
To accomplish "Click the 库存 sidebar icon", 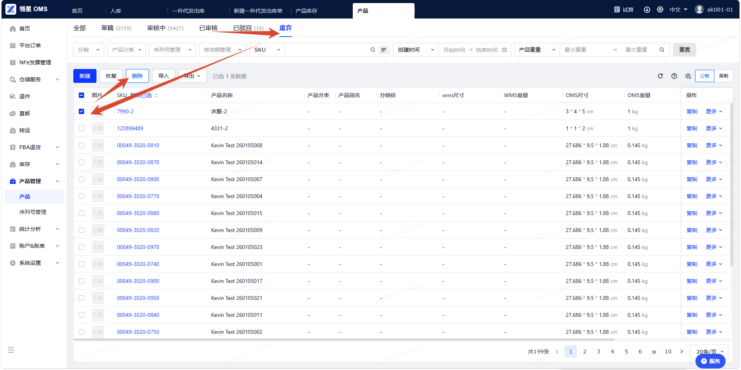I will (x=13, y=164).
